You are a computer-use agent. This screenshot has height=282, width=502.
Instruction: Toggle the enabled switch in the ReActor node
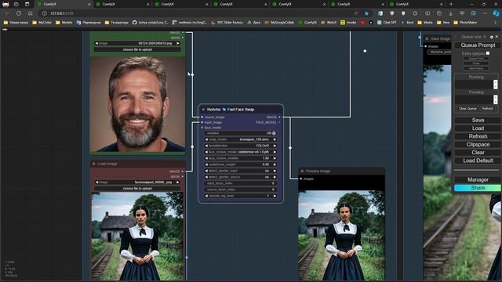(241, 133)
